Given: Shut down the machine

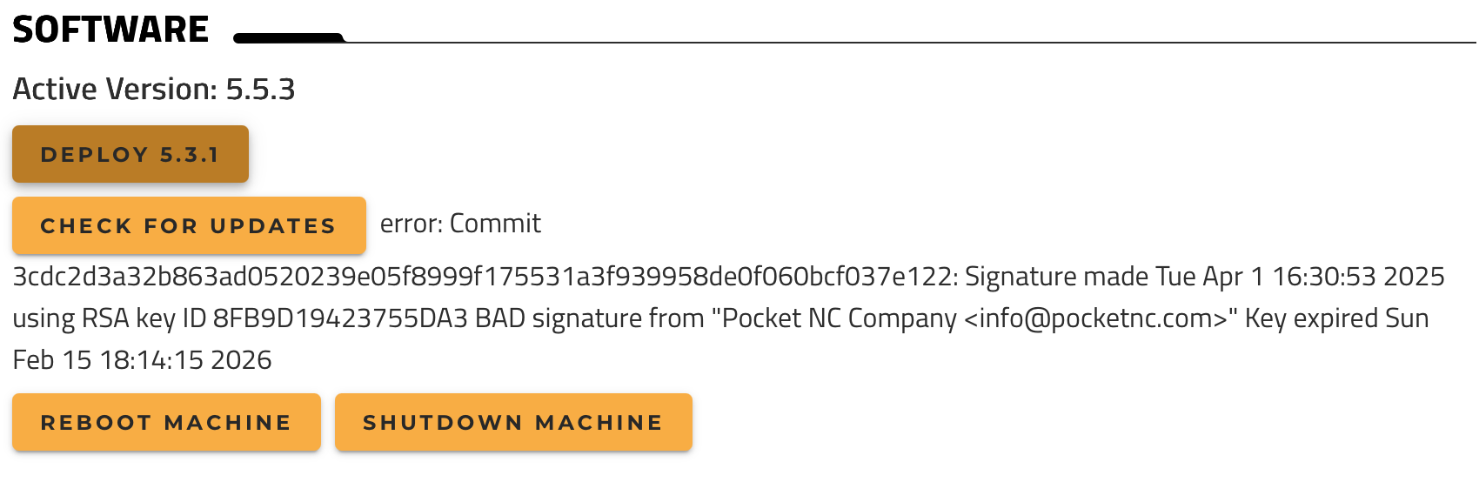Looking at the screenshot, I should (513, 422).
